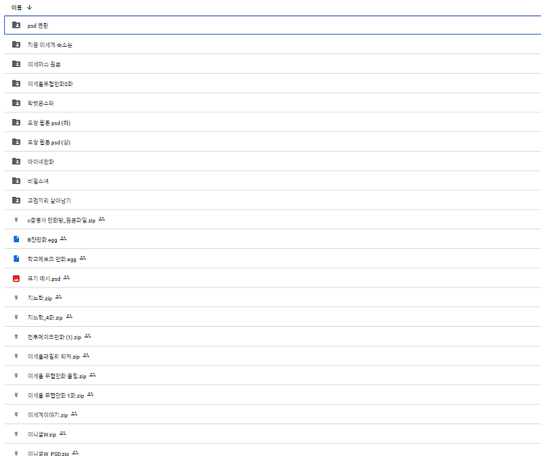Click the zip icon of 지느학_4화.zip
The height and width of the screenshot is (456, 541).
point(16,317)
